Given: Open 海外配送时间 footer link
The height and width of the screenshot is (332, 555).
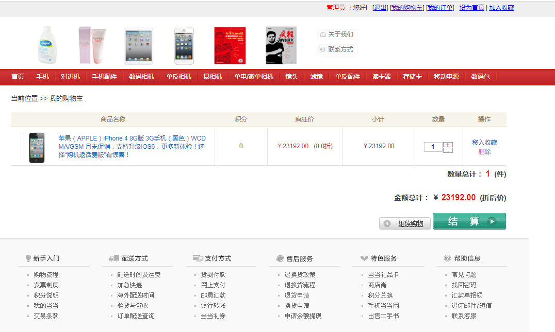Looking at the screenshot, I should (x=136, y=295).
